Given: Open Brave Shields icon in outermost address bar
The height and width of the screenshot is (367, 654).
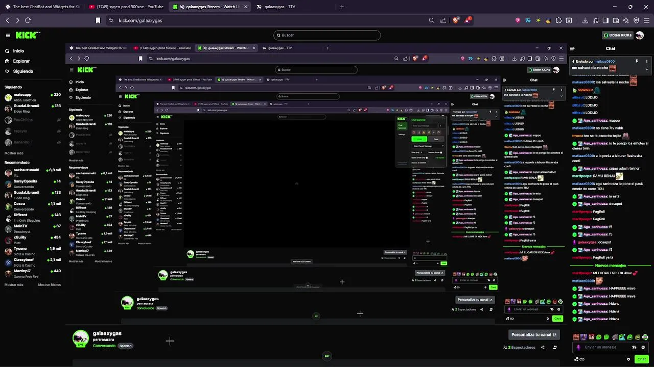Looking at the screenshot, I should (x=456, y=20).
